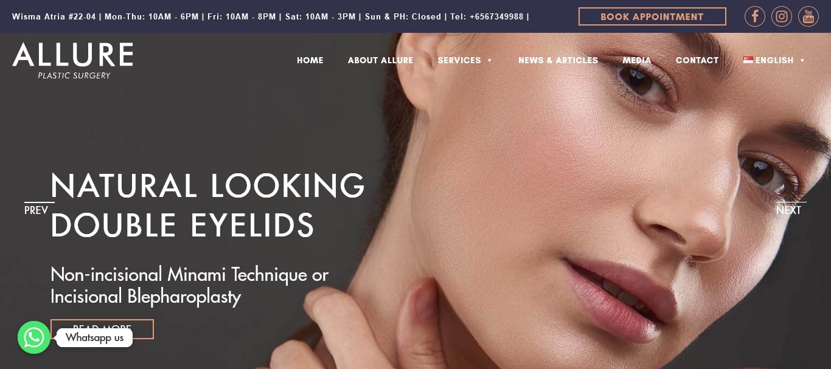Image resolution: width=831 pixels, height=369 pixels.
Task: Click the Book Appointment button
Action: (x=652, y=16)
